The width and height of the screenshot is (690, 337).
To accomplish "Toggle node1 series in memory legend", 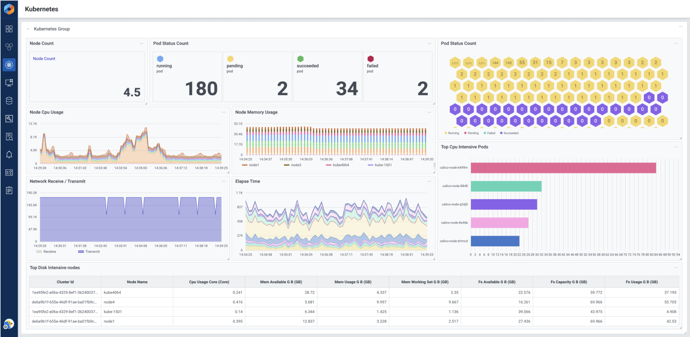I will click(250, 165).
